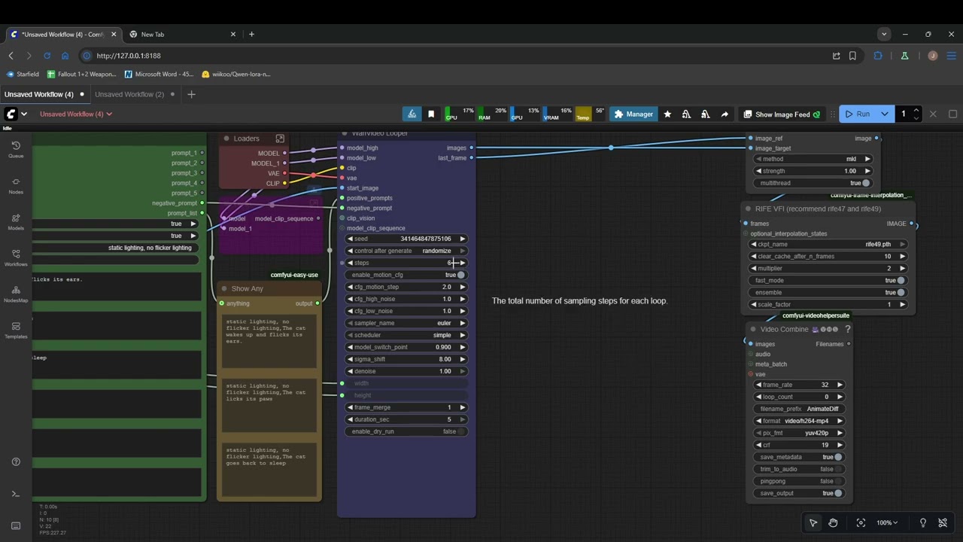The height and width of the screenshot is (542, 963).
Task: Expand the Run button dropdown arrow
Action: (884, 114)
